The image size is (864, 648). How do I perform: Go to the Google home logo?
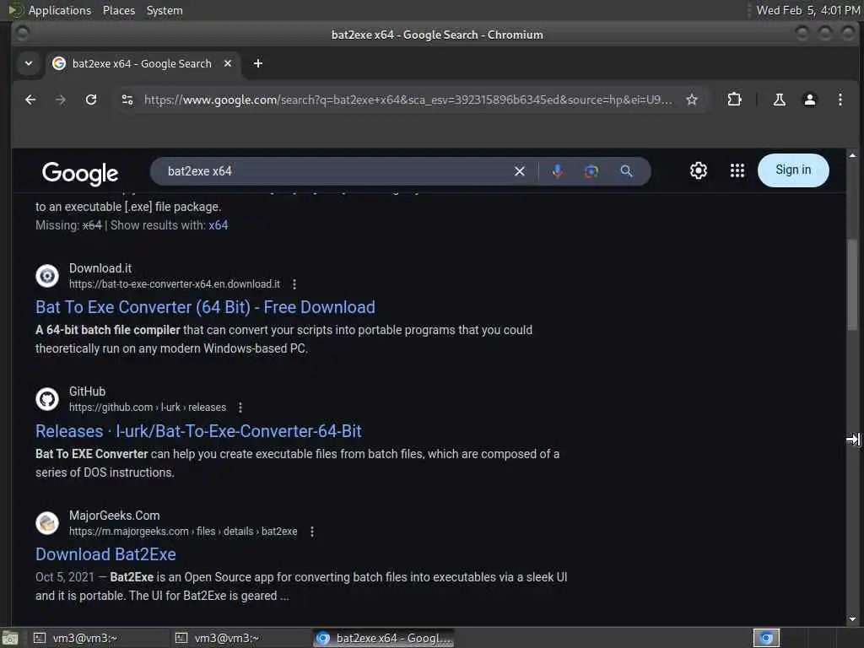coord(80,173)
